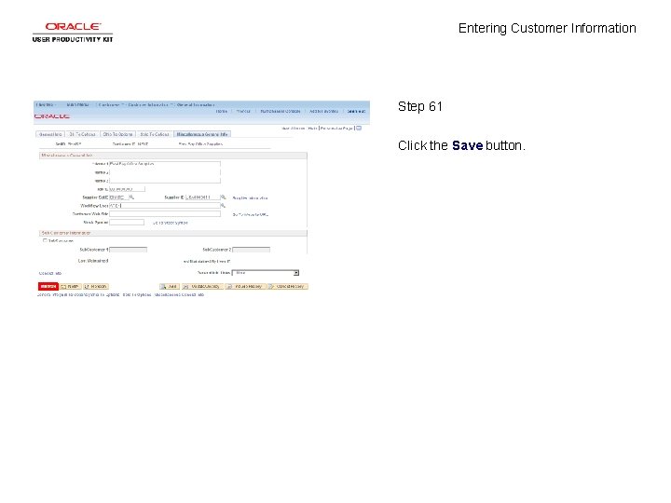Click the red highlighted Save button
671x503 pixels.
pyautogui.click(x=48, y=286)
